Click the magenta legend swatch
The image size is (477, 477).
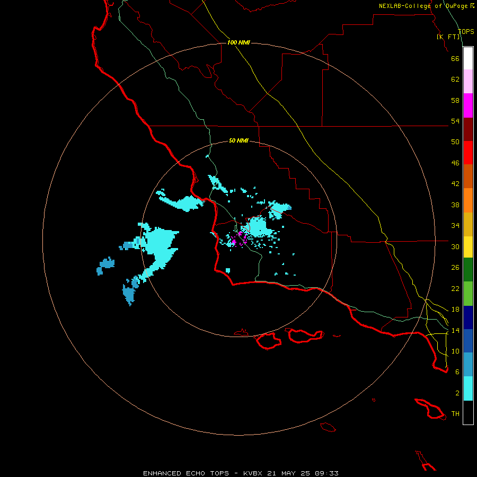coord(468,105)
